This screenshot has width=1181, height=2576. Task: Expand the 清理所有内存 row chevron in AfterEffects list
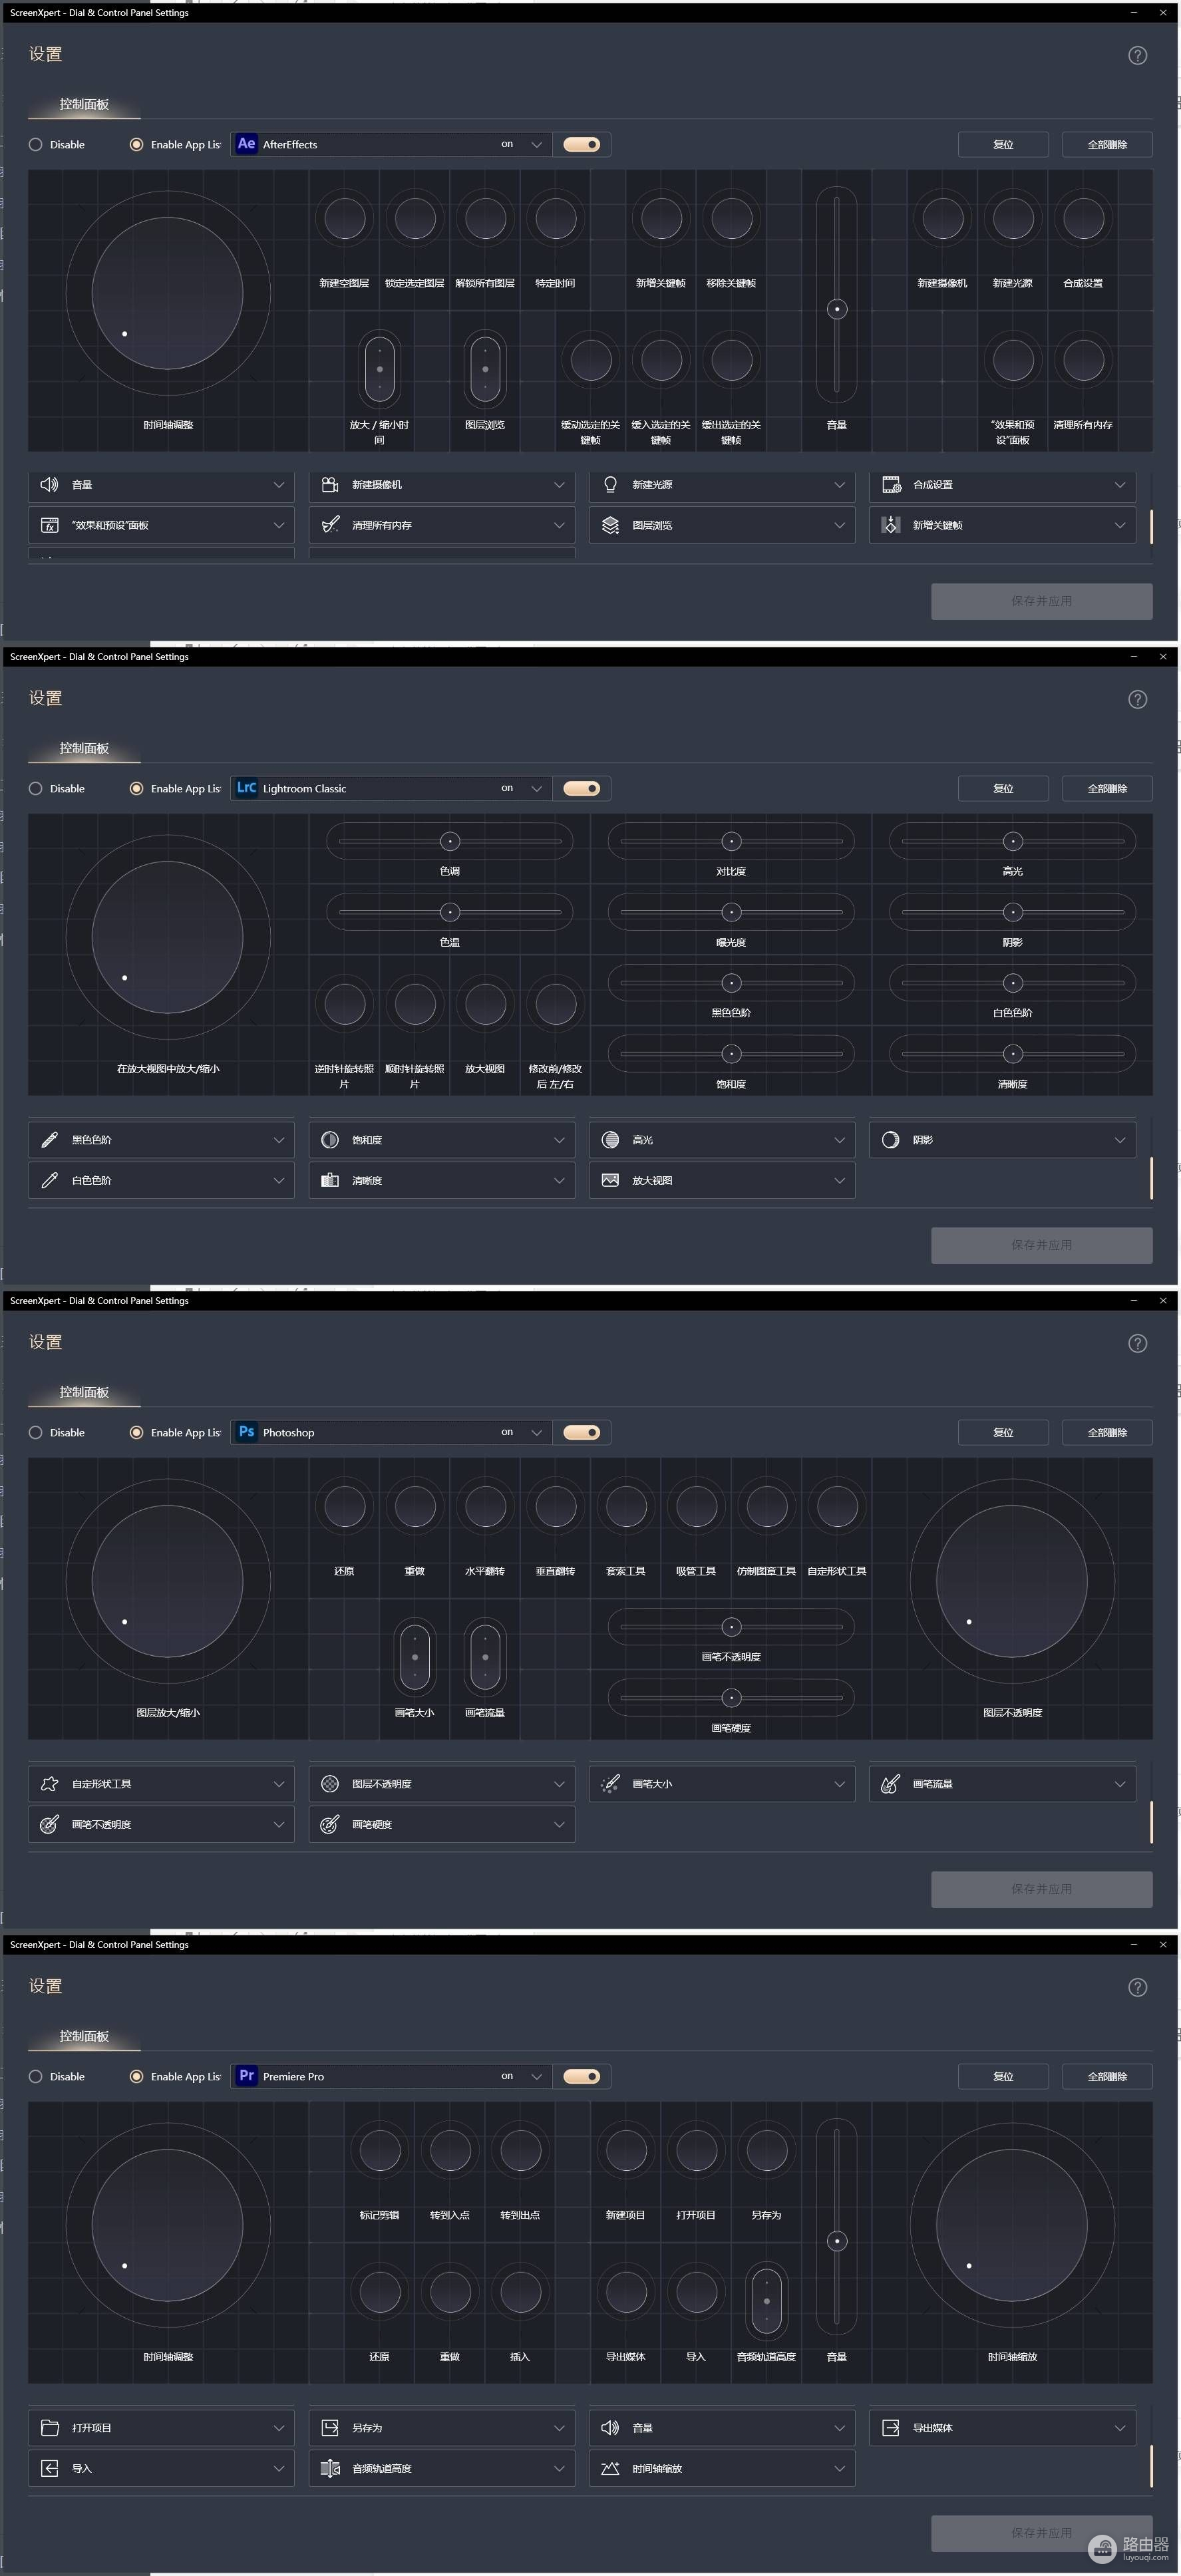tap(559, 525)
